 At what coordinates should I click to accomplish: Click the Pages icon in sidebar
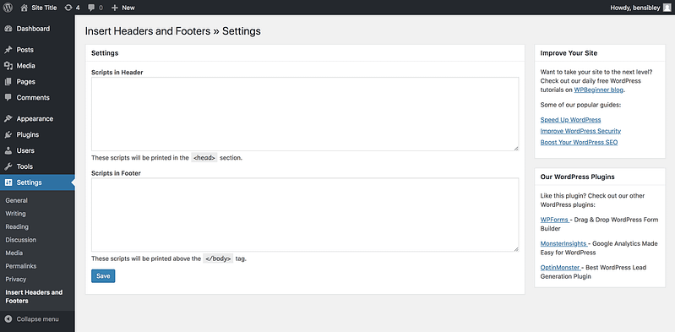coord(8,82)
